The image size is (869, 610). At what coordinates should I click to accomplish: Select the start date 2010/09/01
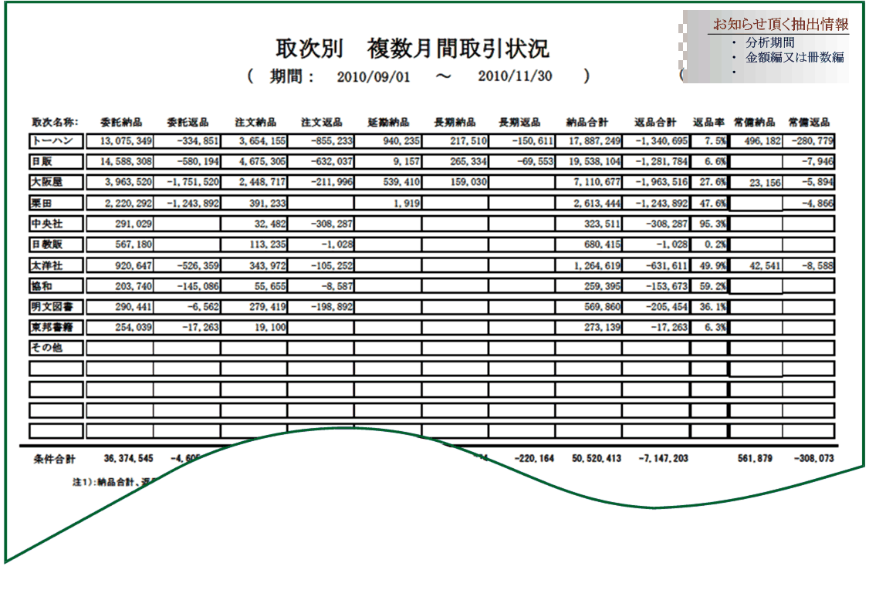click(374, 76)
